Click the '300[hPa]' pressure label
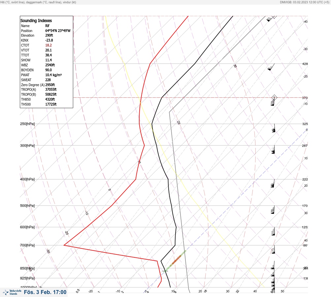 tap(27, 146)
